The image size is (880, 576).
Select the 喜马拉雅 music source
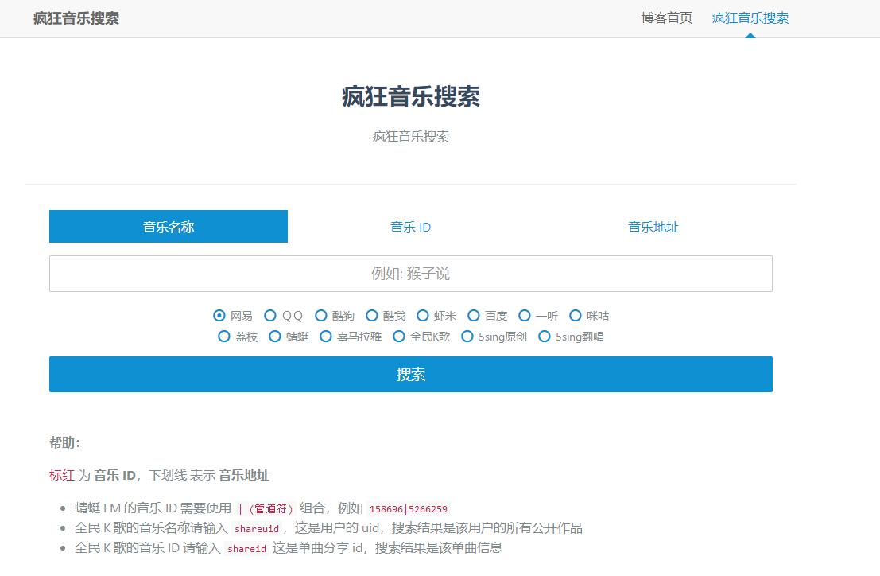click(325, 337)
